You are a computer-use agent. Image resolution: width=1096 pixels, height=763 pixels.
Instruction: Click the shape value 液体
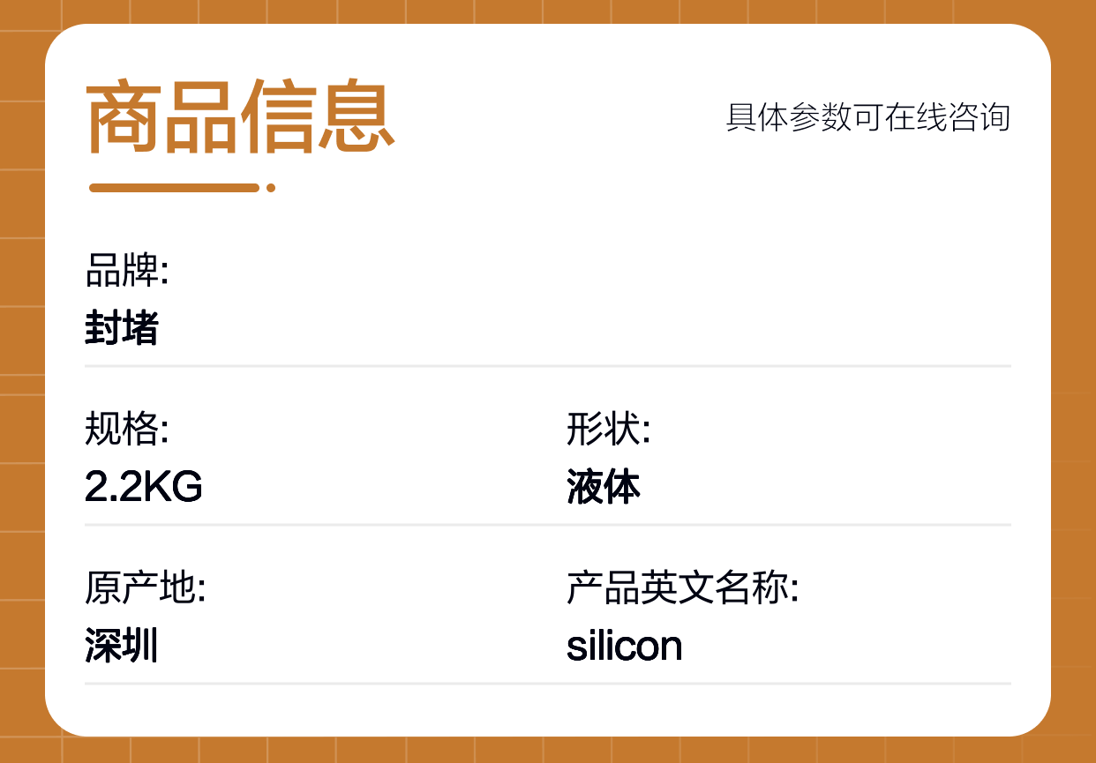(x=604, y=487)
